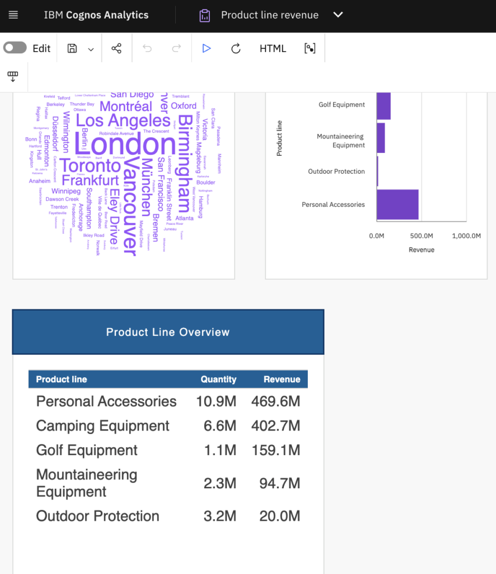Click the Product line column header

pyautogui.click(x=62, y=379)
